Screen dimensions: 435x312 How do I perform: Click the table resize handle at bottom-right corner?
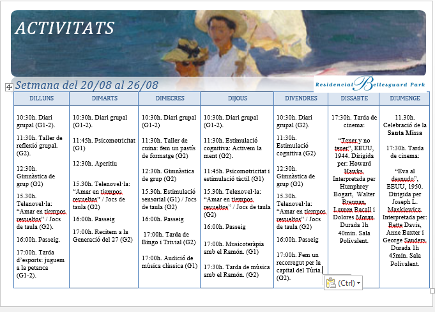tap(432, 290)
